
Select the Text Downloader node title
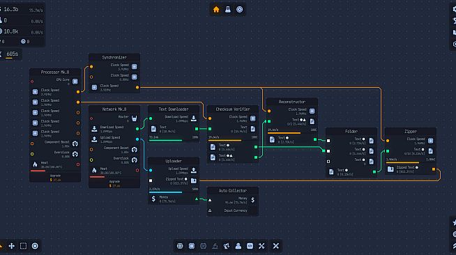174,109
